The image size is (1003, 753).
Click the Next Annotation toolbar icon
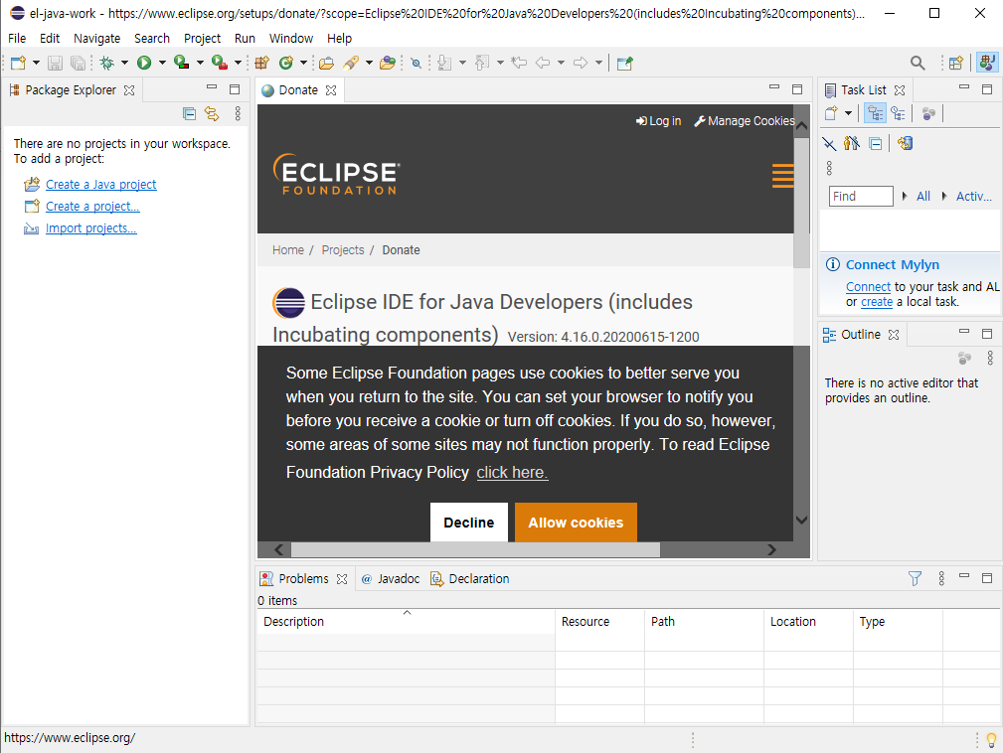tap(444, 63)
